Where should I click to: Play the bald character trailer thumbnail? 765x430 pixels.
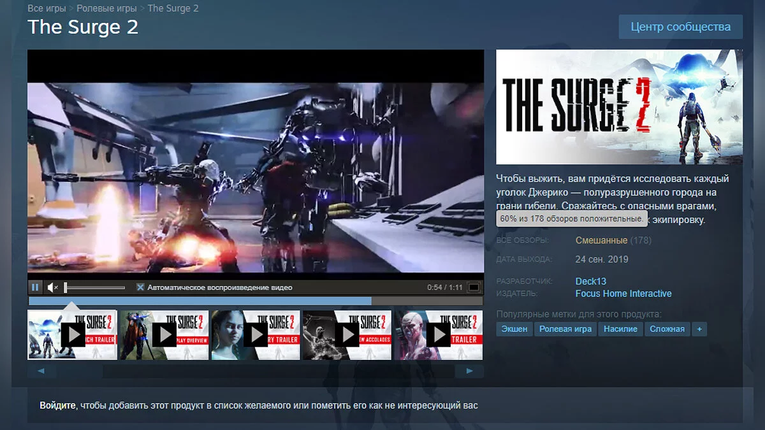click(438, 334)
